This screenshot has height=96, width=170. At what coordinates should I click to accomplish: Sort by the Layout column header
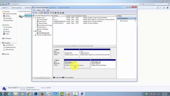click(x=68, y=16)
